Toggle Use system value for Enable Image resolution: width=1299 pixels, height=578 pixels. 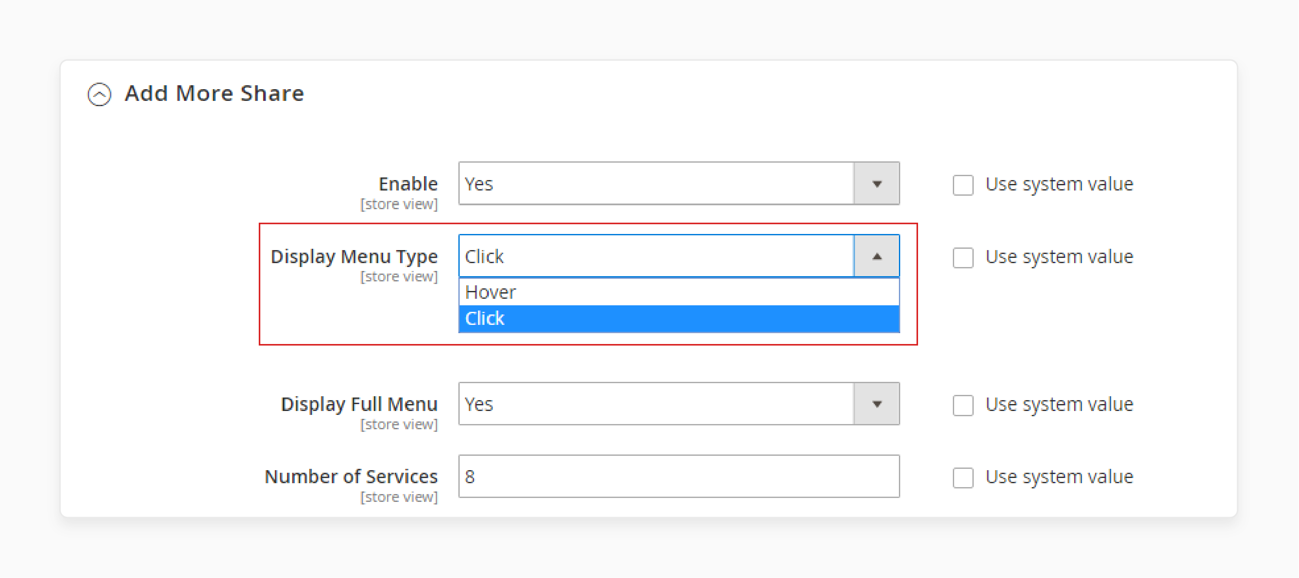pyautogui.click(x=963, y=184)
